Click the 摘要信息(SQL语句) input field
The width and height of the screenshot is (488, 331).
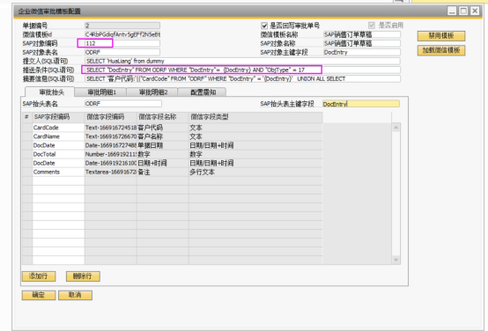(x=242, y=78)
